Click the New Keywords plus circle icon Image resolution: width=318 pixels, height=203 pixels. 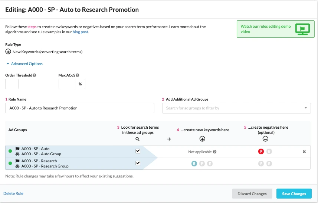(8, 51)
